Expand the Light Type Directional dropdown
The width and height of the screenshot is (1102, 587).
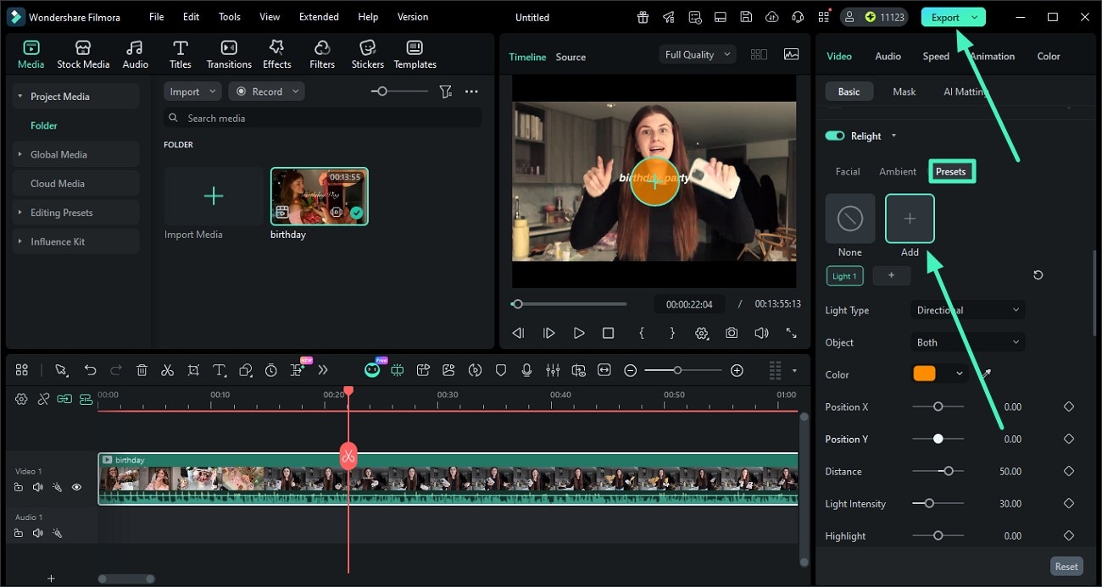[966, 310]
